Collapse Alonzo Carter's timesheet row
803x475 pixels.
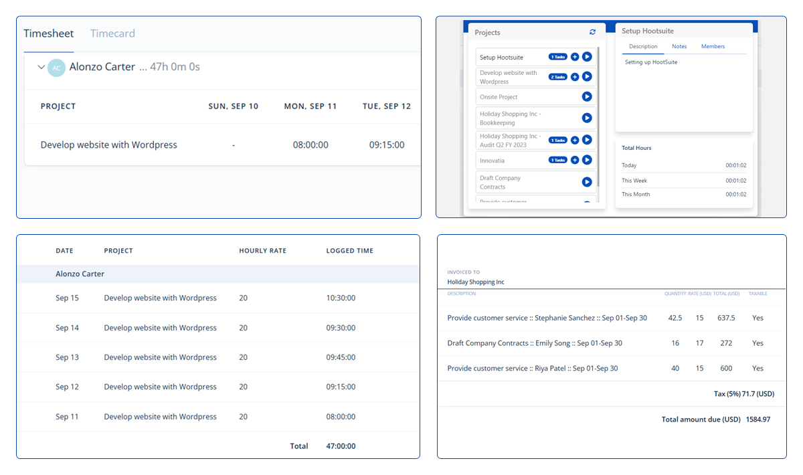(41, 67)
